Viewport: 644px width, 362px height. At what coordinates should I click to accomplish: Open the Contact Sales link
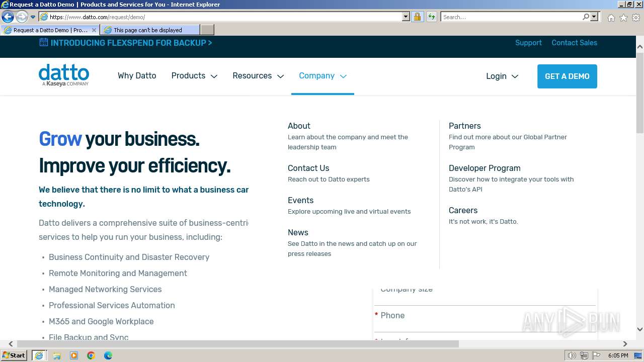pos(574,43)
